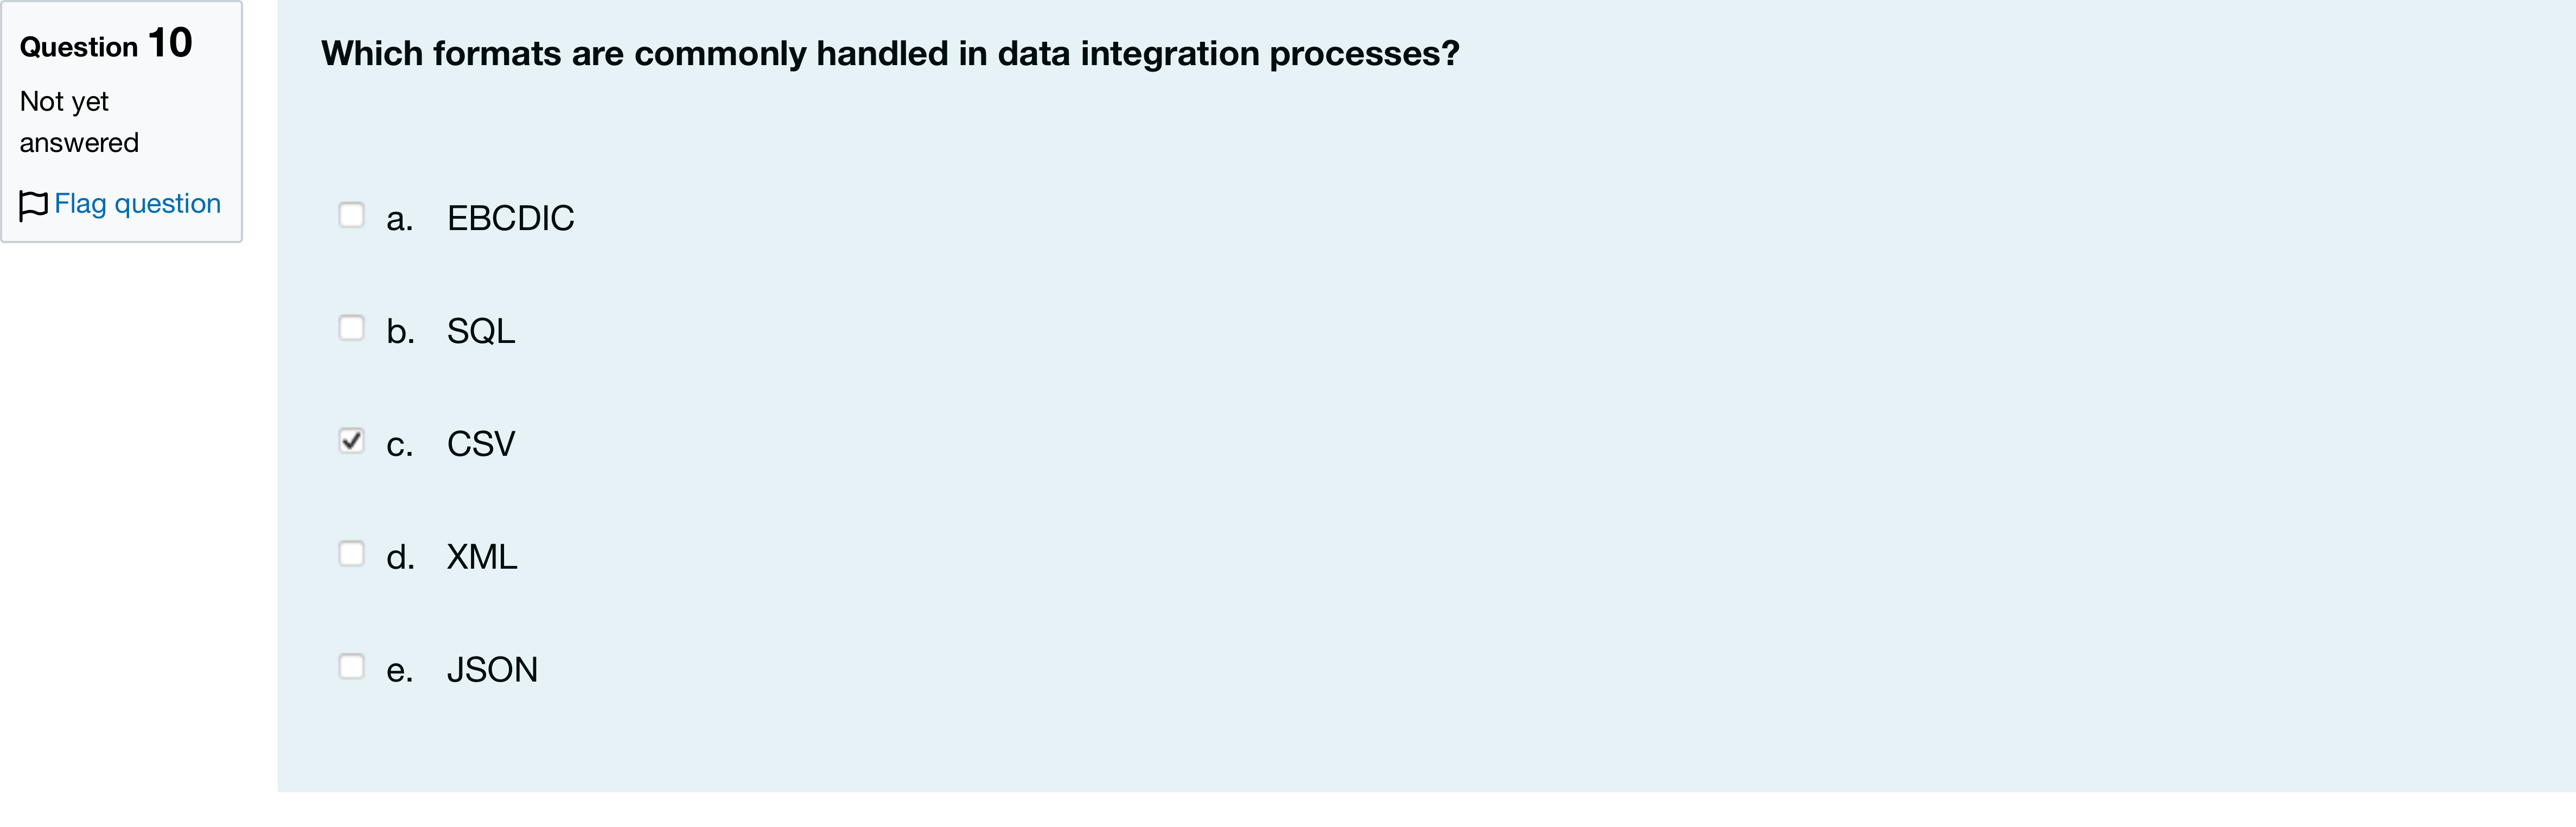The image size is (2576, 827).
Task: Click the CSV answer label text
Action: [x=481, y=444]
